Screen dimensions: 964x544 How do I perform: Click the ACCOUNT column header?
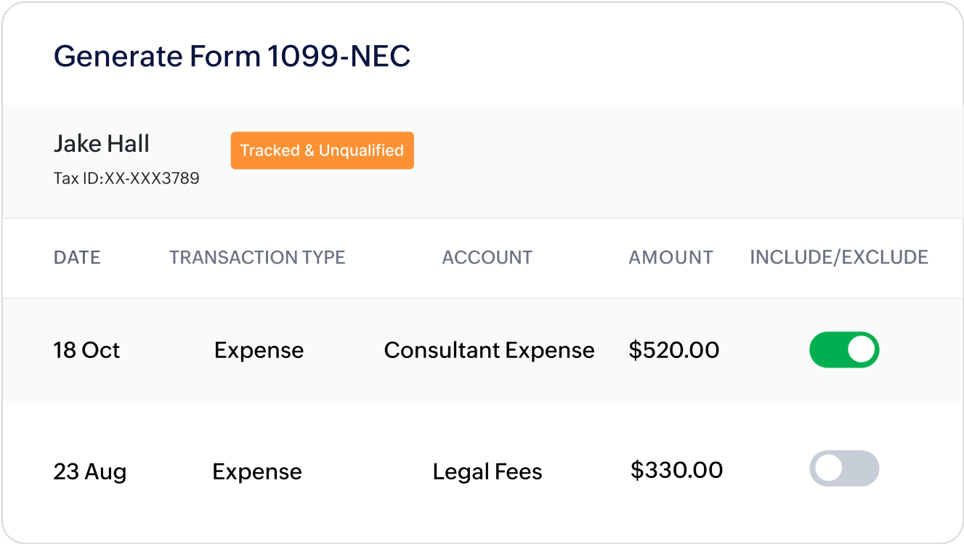pos(487,257)
